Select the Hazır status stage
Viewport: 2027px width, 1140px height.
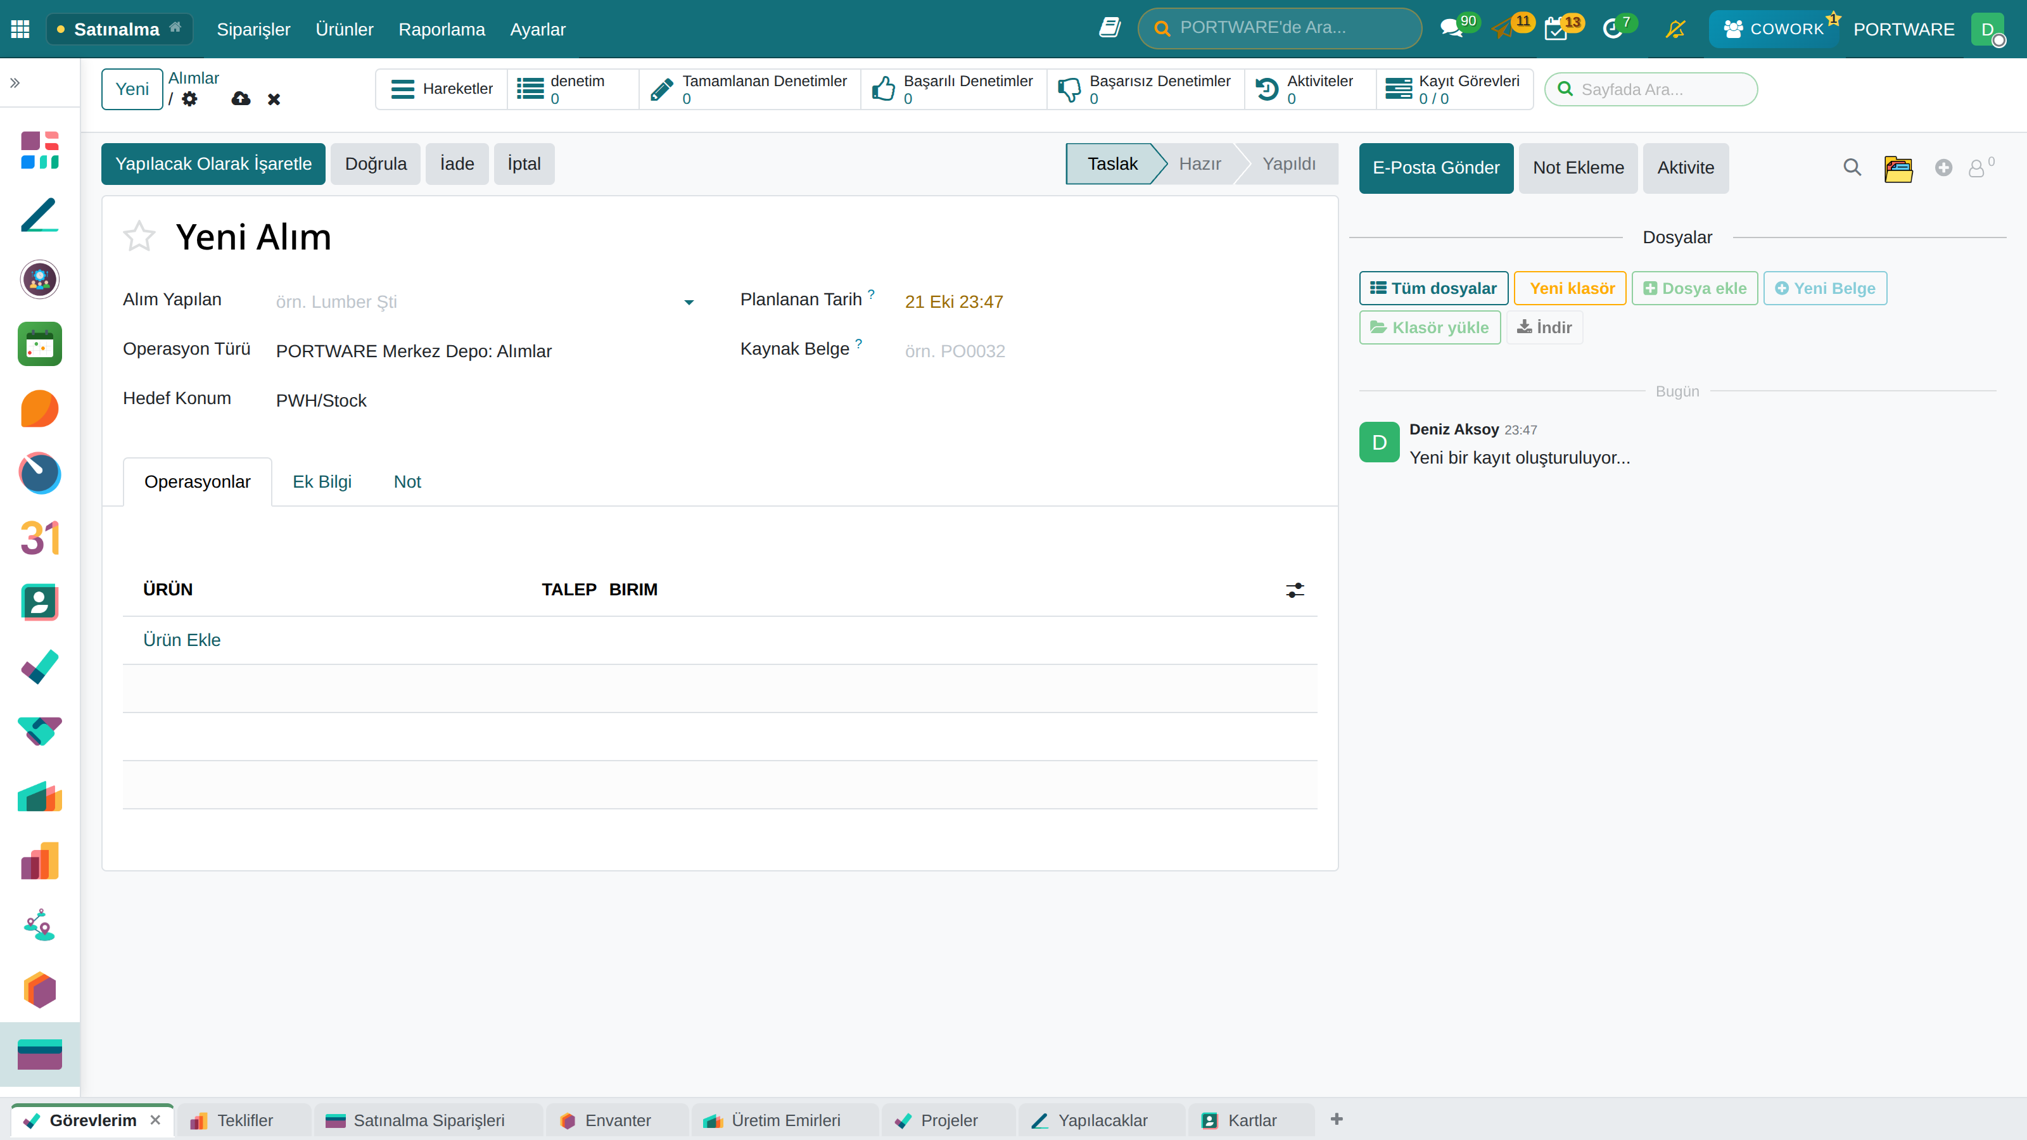(1199, 163)
